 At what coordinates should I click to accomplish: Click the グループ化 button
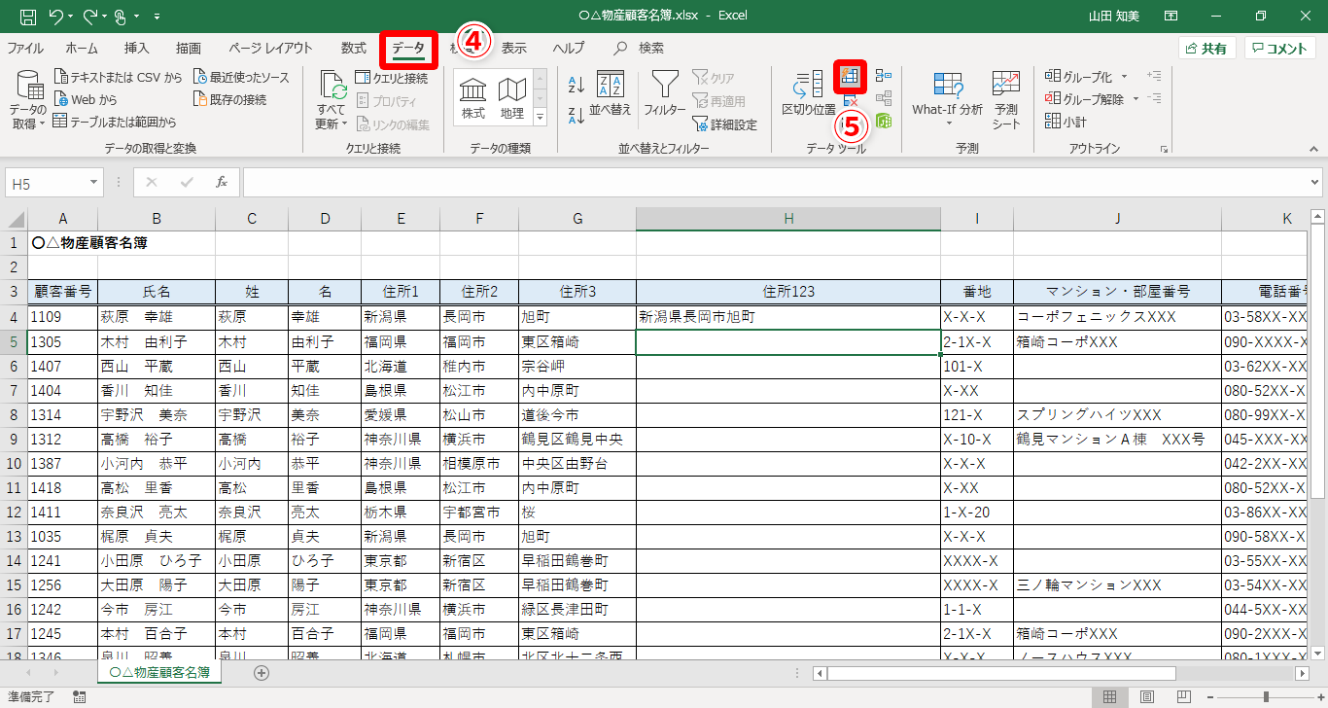(x=1077, y=76)
